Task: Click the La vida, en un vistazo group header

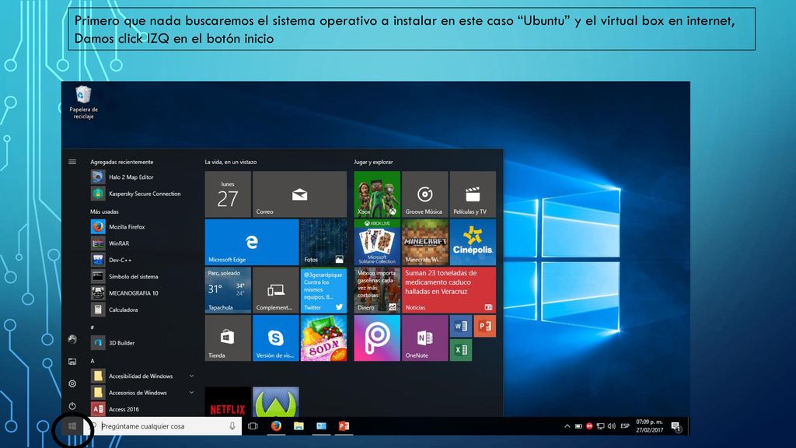Action: point(230,162)
